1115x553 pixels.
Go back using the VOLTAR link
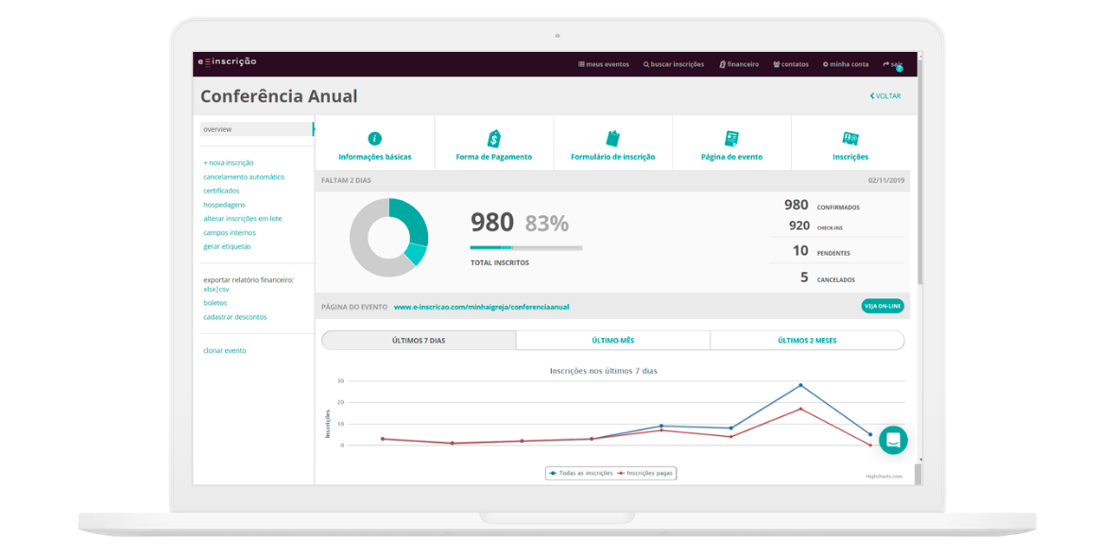[885, 96]
